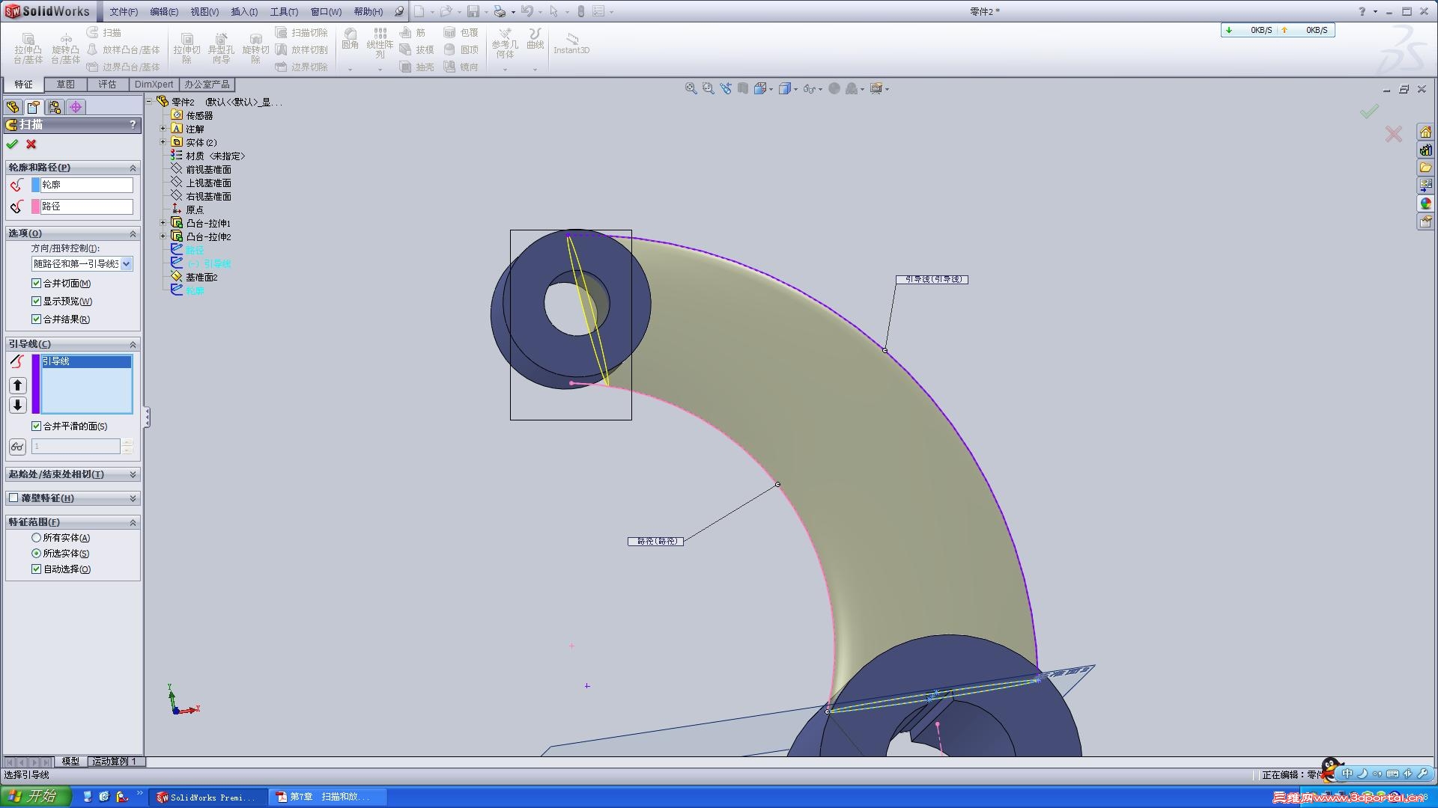Switch to the 运动算例 1 bottom tab

click(x=115, y=761)
